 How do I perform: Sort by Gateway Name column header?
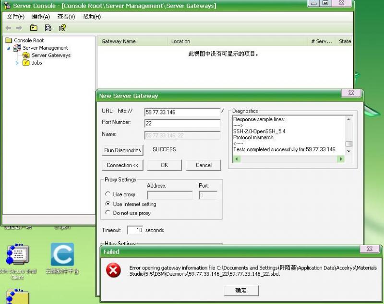click(x=132, y=41)
